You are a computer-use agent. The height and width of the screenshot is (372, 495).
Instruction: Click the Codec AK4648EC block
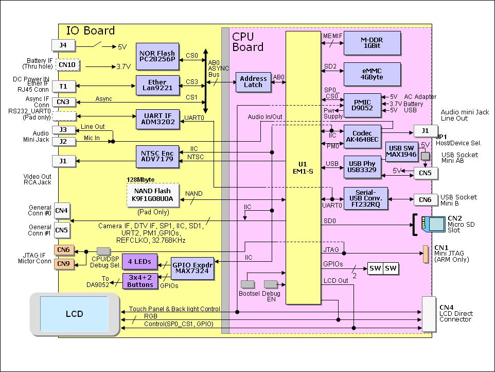pos(362,136)
